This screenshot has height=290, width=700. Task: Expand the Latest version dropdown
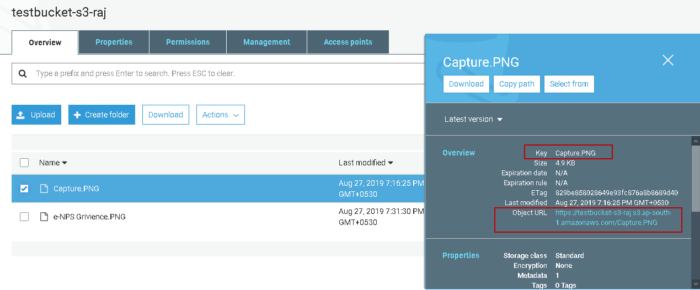[x=473, y=119]
